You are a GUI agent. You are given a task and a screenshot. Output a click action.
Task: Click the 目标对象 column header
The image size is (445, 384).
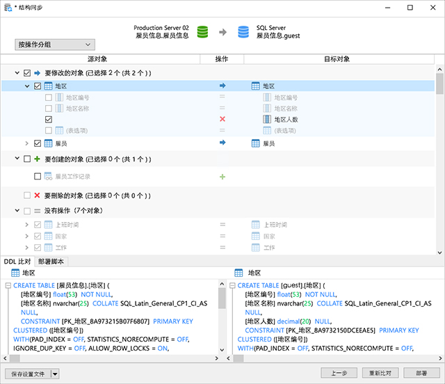tap(339, 59)
